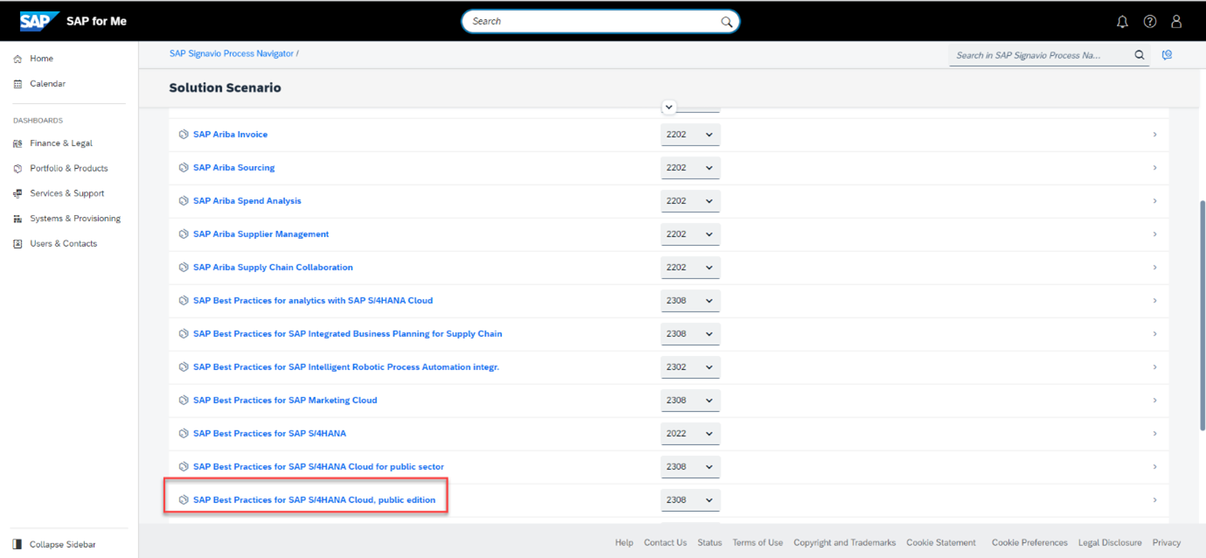Click SAP Signavio Process Navigator breadcrumb
This screenshot has height=558, width=1206.
coord(231,53)
